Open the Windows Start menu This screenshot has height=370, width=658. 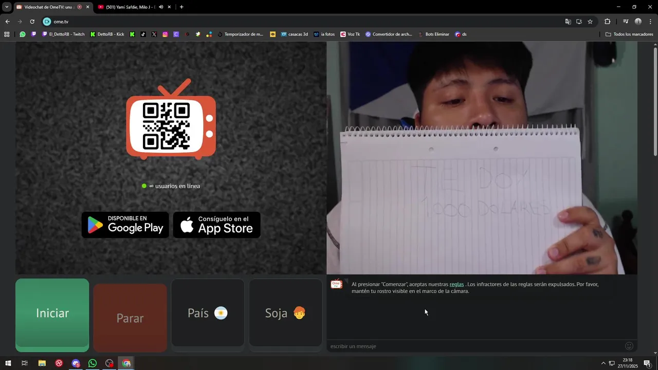pyautogui.click(x=8, y=363)
